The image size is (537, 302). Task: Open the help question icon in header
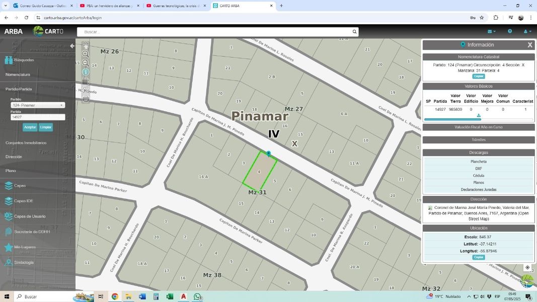(x=510, y=31)
